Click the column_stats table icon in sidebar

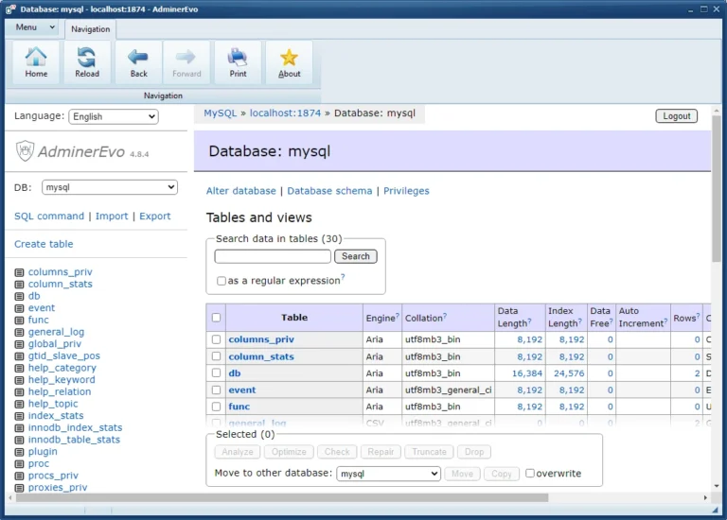(x=20, y=285)
